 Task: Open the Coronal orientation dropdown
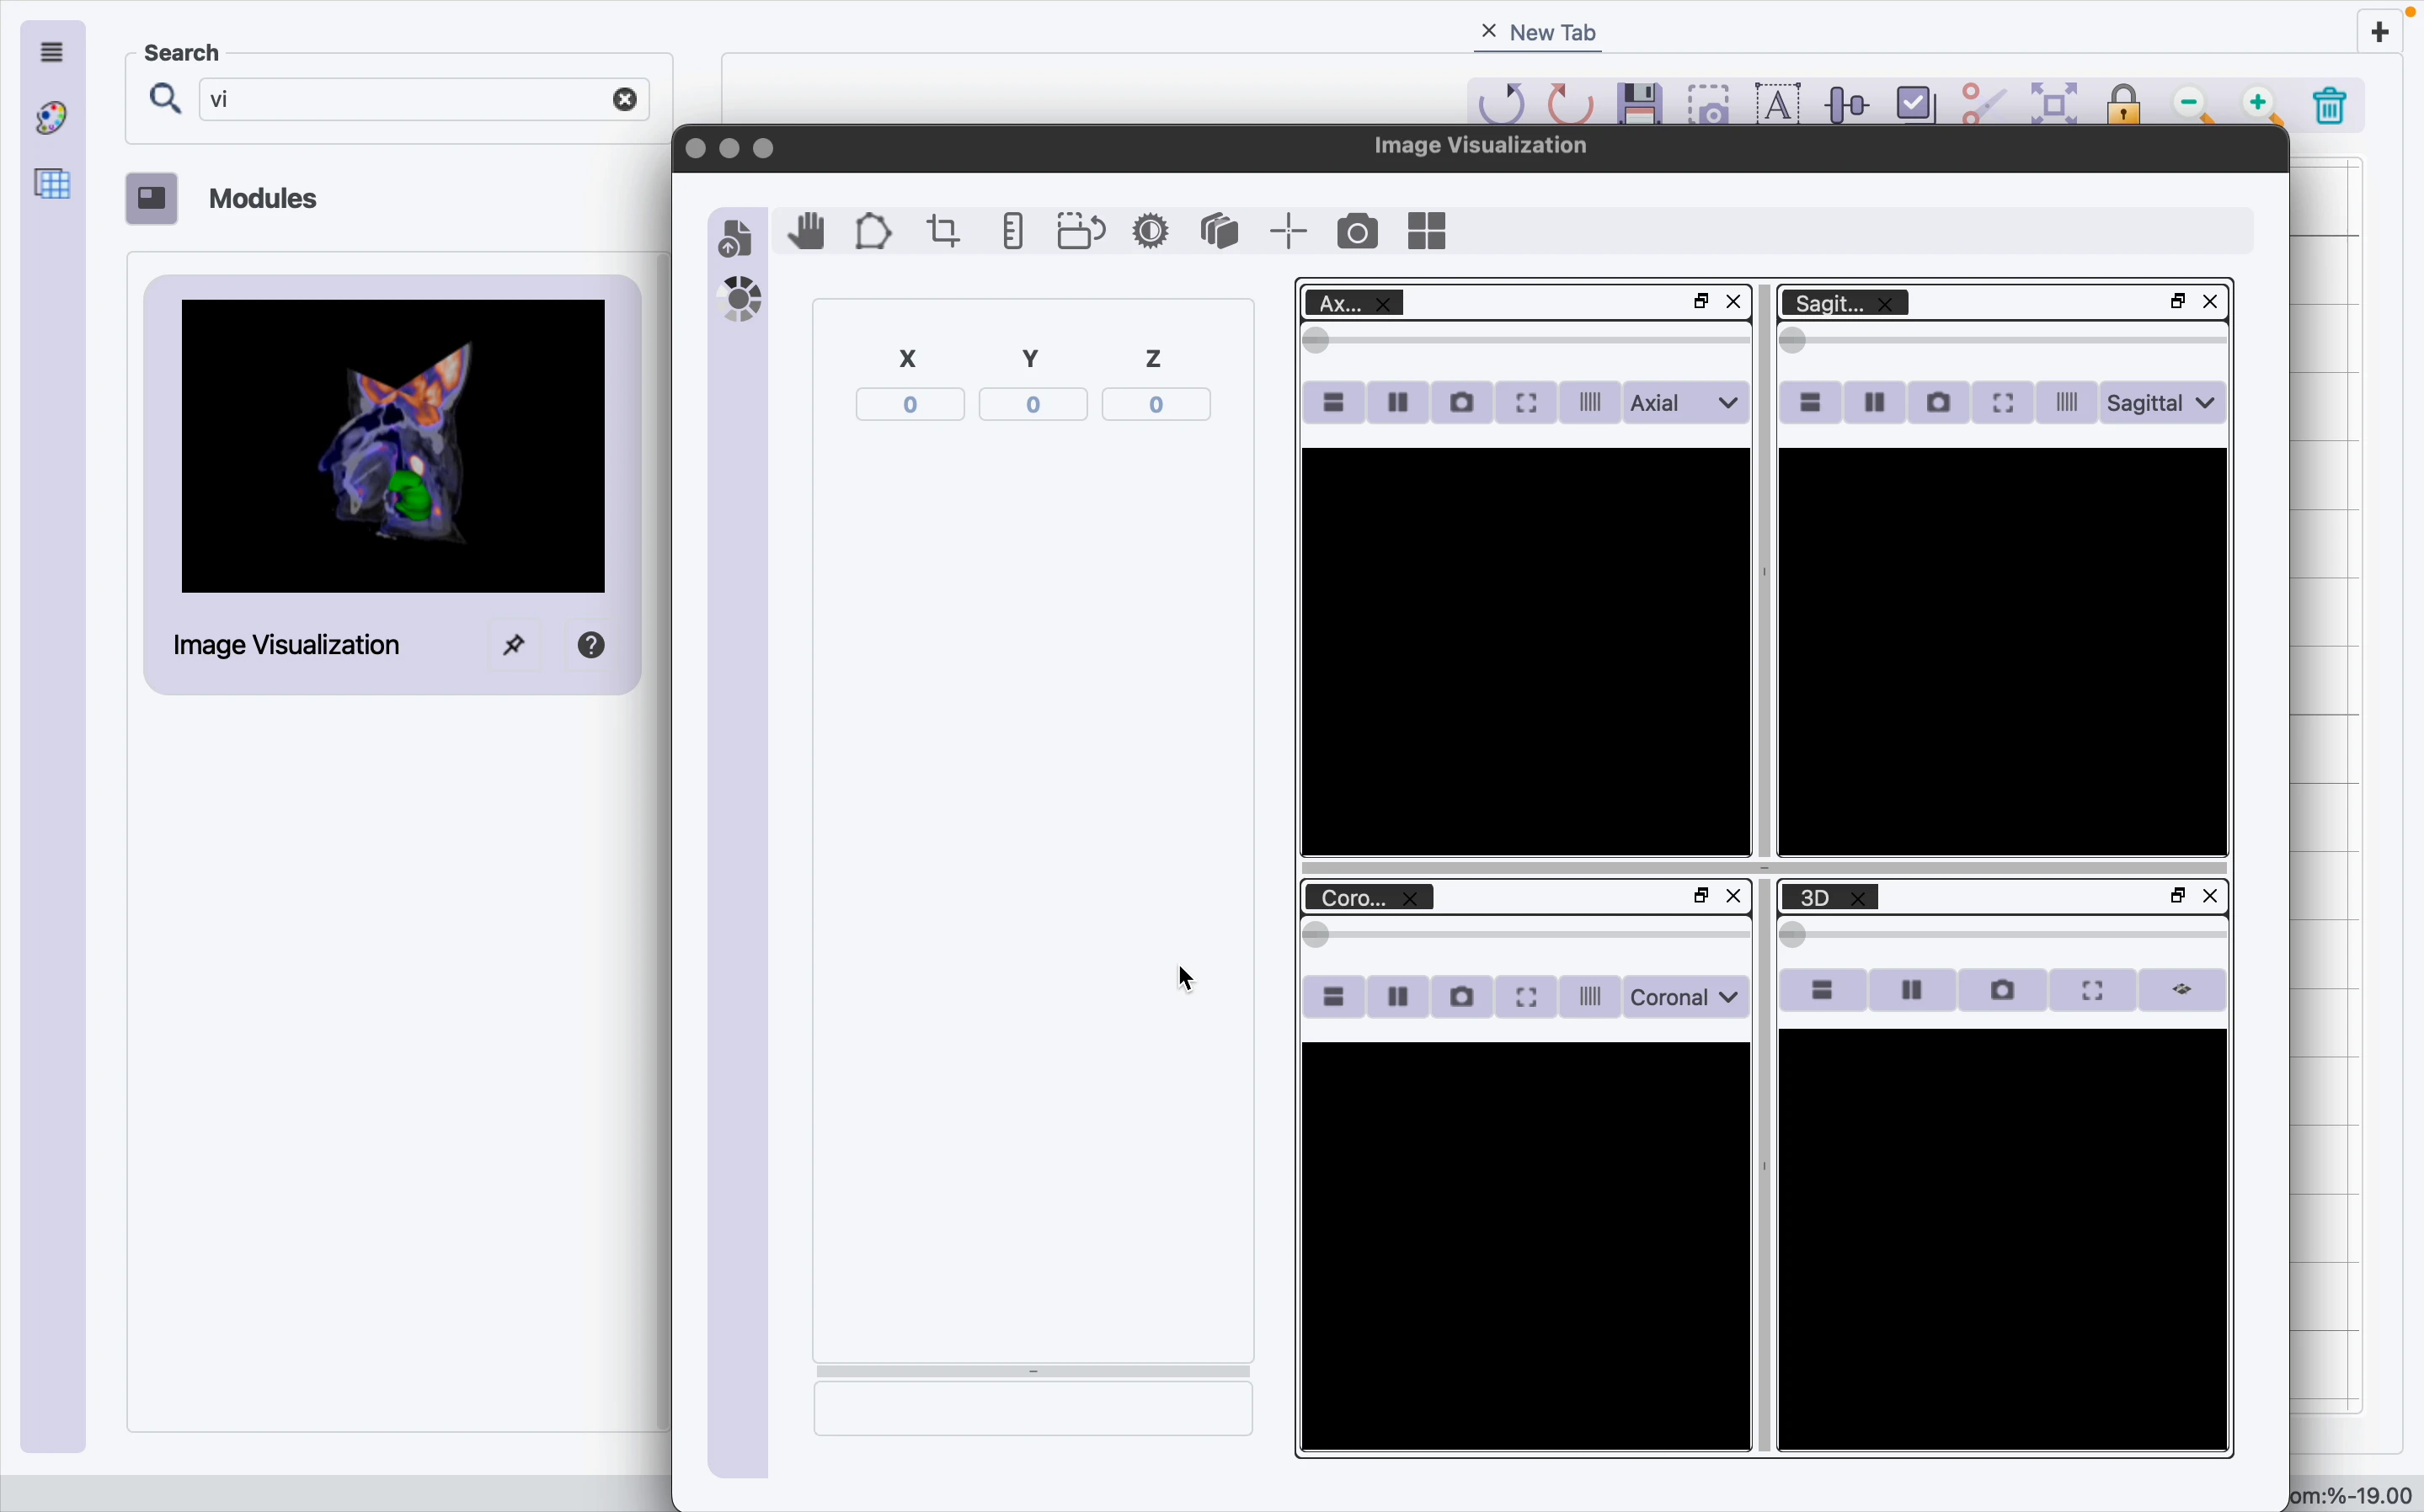pyautogui.click(x=1688, y=998)
